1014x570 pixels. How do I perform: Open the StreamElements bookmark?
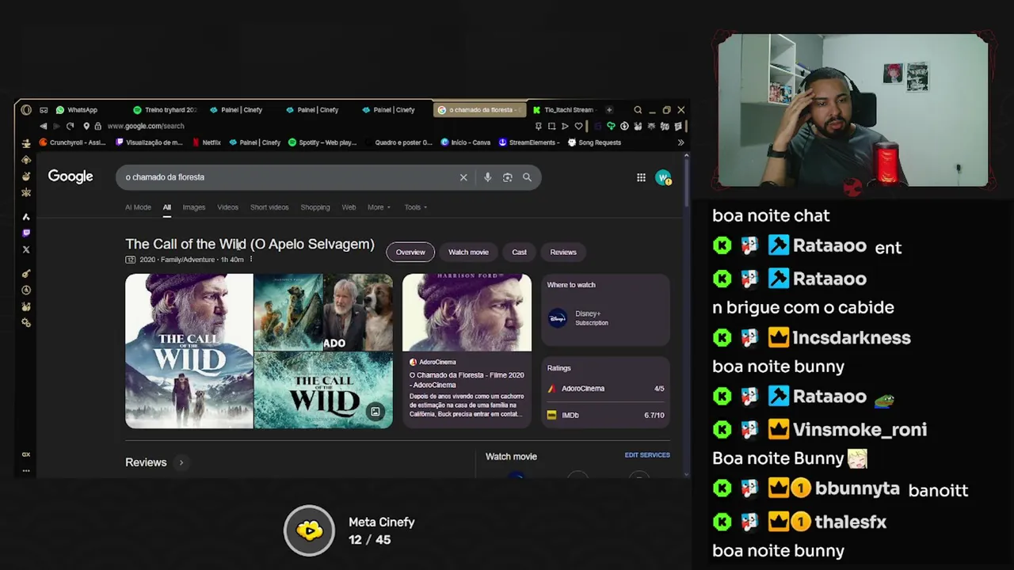(529, 142)
